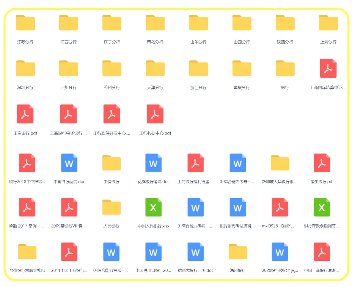Select the 山西分行 folder icon
This screenshot has height=287, width=352.
(x=242, y=23)
